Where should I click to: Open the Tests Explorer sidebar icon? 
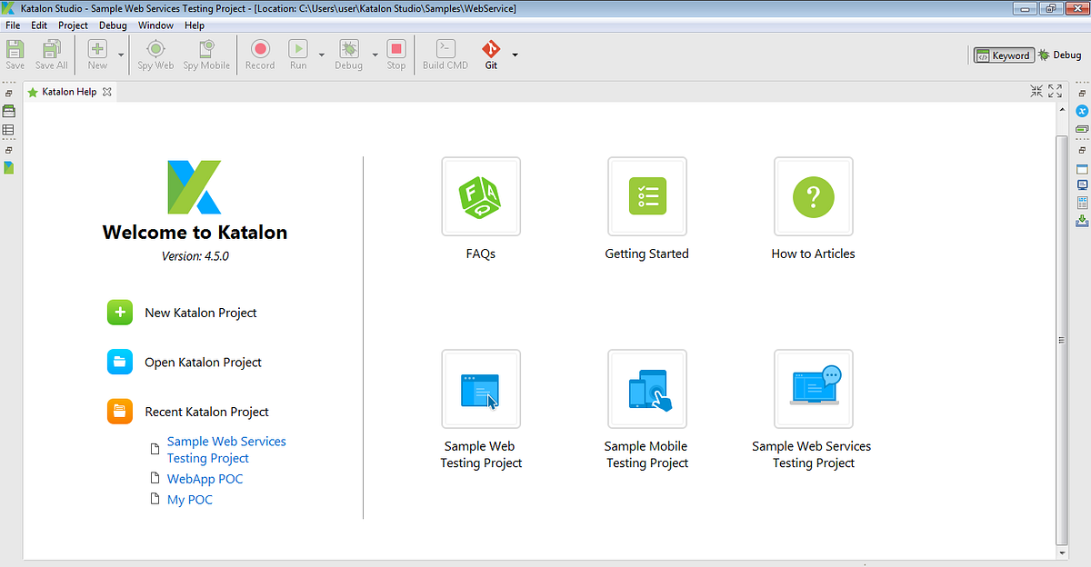pos(9,110)
